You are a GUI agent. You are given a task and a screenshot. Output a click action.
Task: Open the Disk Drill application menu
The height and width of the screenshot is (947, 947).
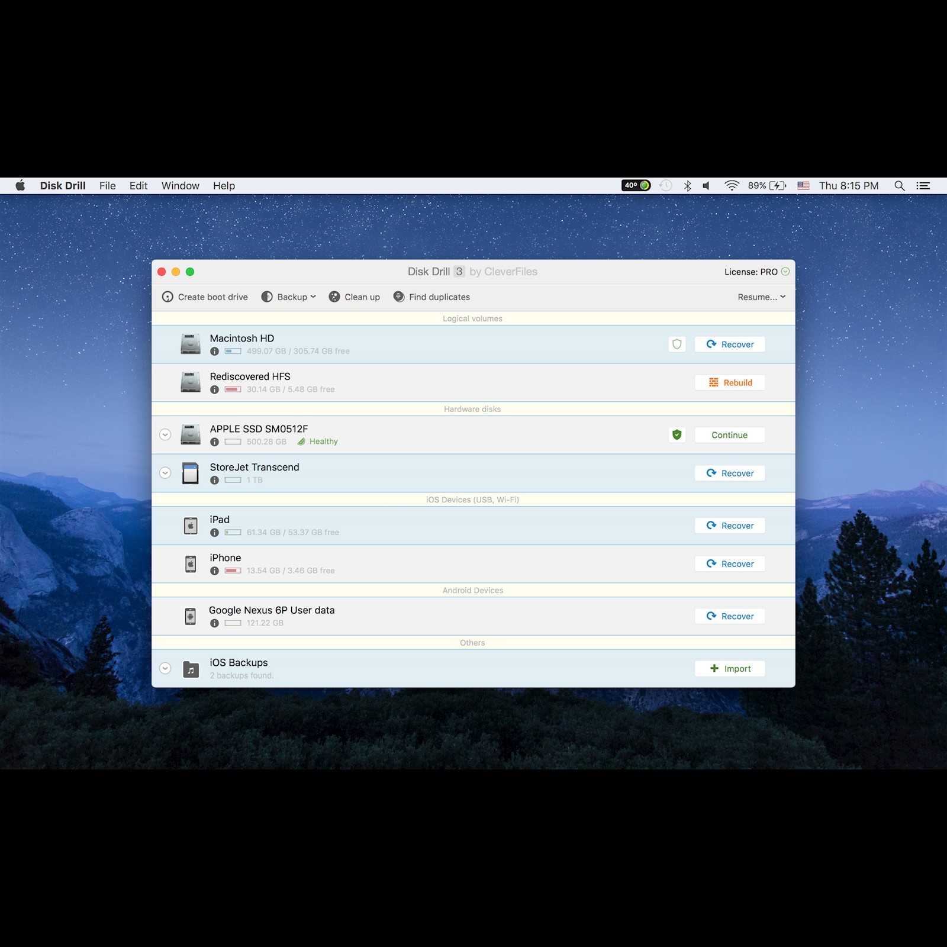(63, 185)
